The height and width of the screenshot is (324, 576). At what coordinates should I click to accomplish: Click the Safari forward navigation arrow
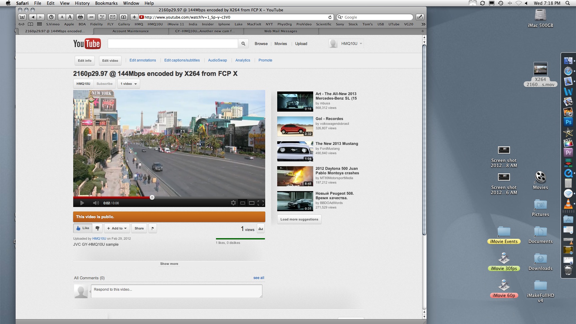(x=41, y=17)
